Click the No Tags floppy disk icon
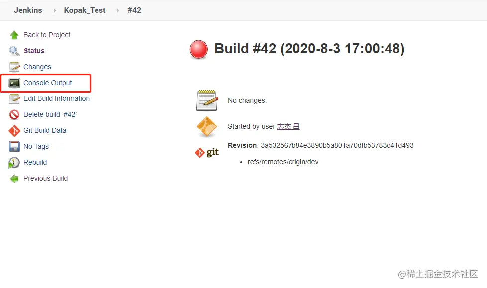 (x=14, y=146)
